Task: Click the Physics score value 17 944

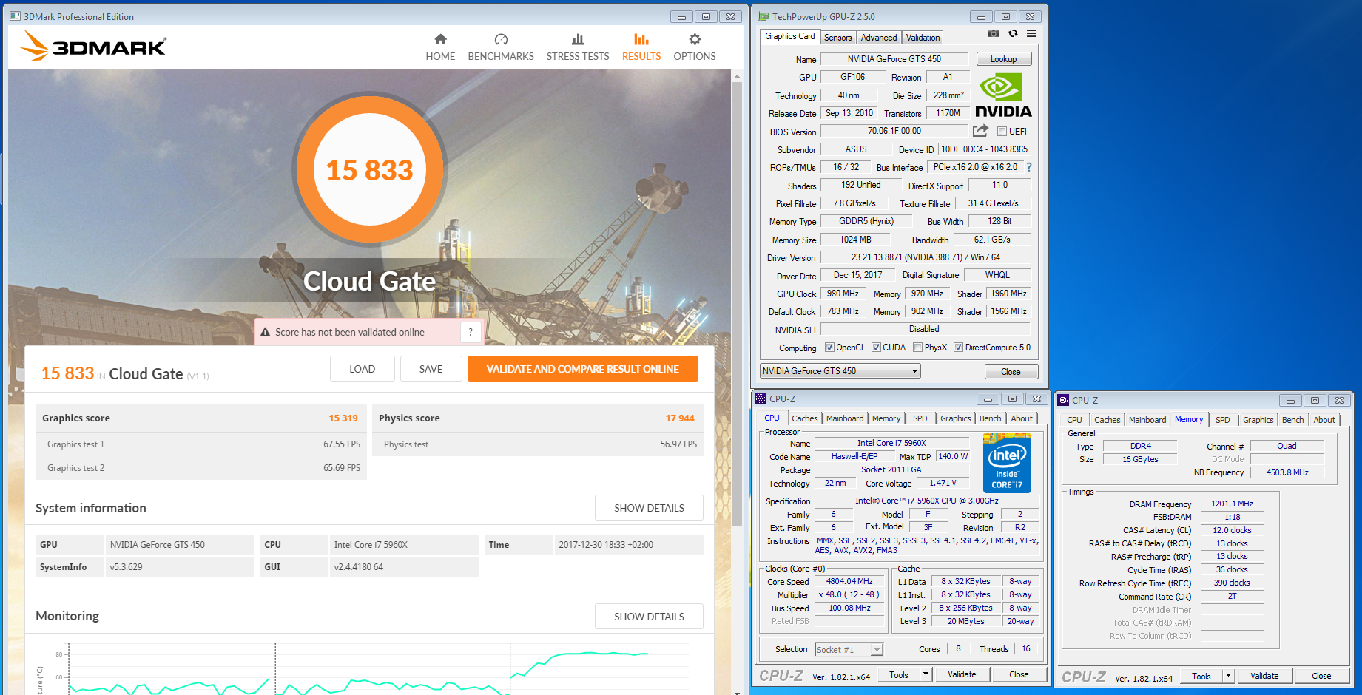Action: pyautogui.click(x=680, y=418)
